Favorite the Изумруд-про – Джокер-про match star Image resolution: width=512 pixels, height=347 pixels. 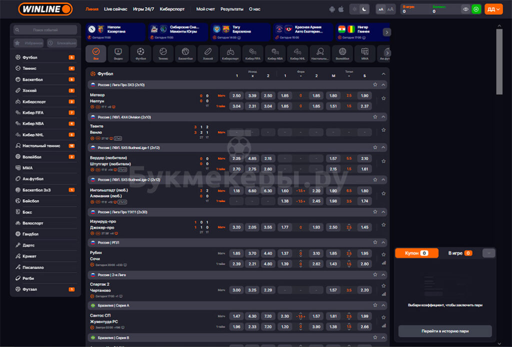383,225
